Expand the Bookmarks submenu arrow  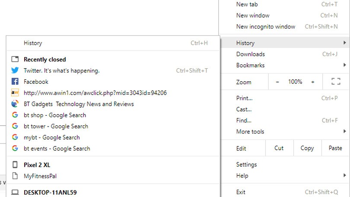tap(344, 65)
